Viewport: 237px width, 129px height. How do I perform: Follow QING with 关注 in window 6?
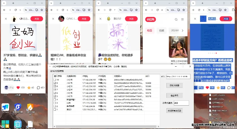pos(84,19)
